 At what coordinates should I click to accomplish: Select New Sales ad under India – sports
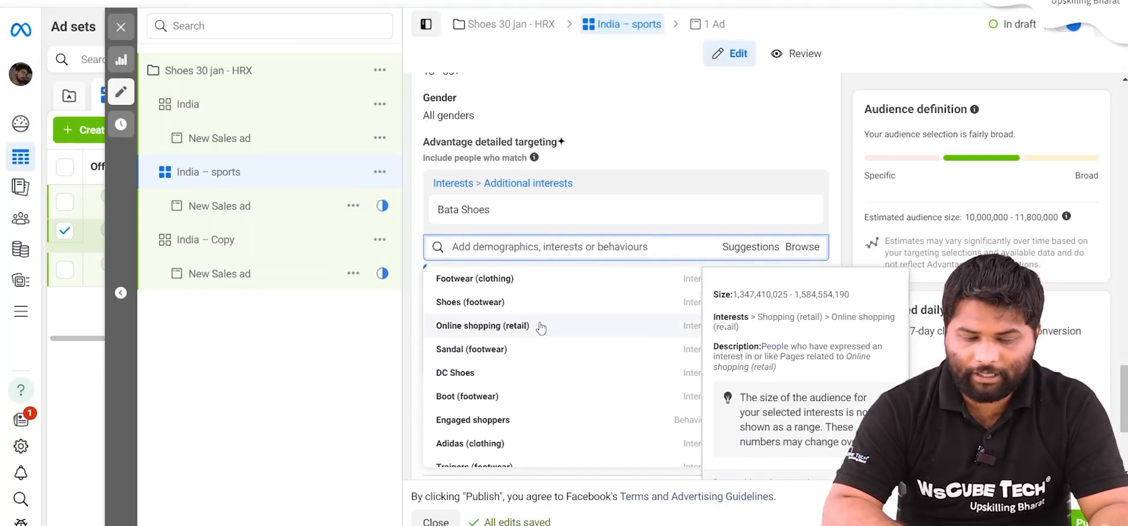(219, 206)
